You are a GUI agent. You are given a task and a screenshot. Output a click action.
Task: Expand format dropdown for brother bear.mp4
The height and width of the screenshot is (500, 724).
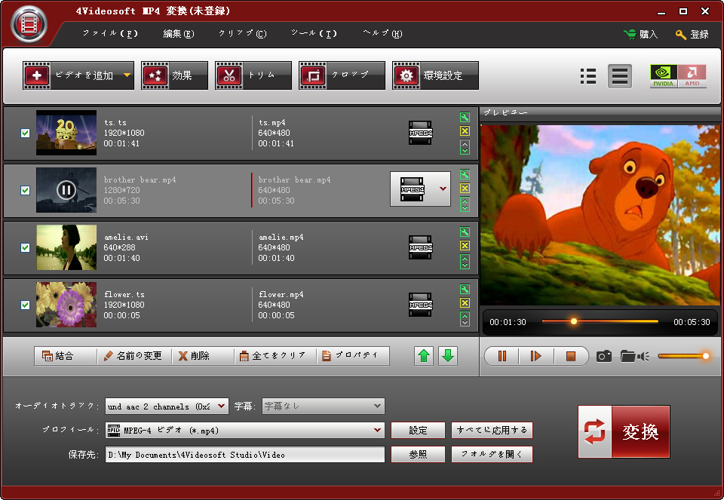(x=443, y=189)
